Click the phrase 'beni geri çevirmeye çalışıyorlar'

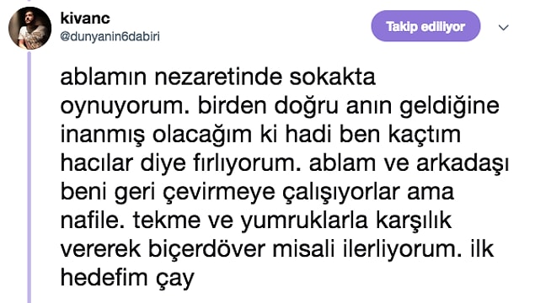[x=230, y=193]
